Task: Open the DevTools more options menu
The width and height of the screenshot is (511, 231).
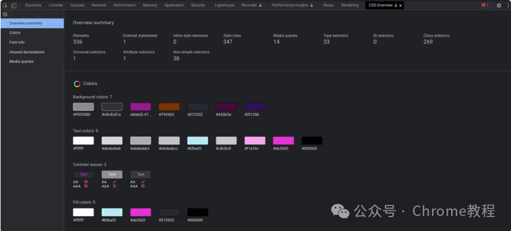Action: pyautogui.click(x=508, y=5)
